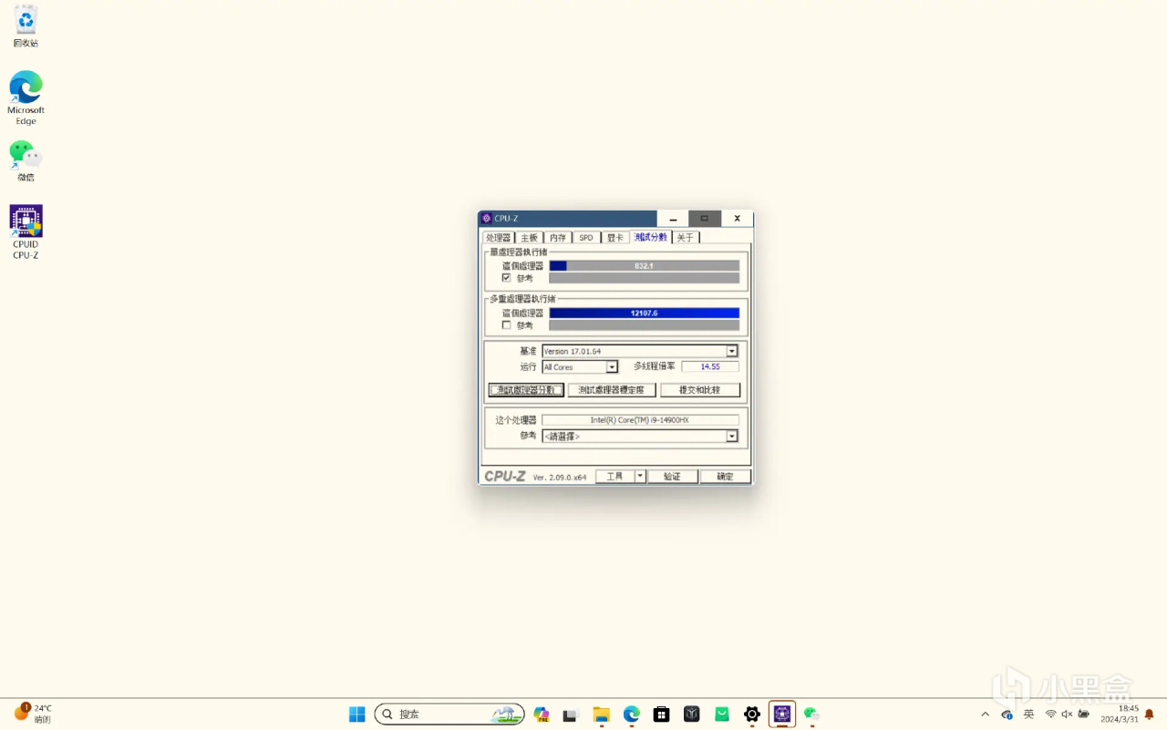The height and width of the screenshot is (730, 1167).
Task: Open Settings gear on the taskbar
Action: (x=752, y=715)
